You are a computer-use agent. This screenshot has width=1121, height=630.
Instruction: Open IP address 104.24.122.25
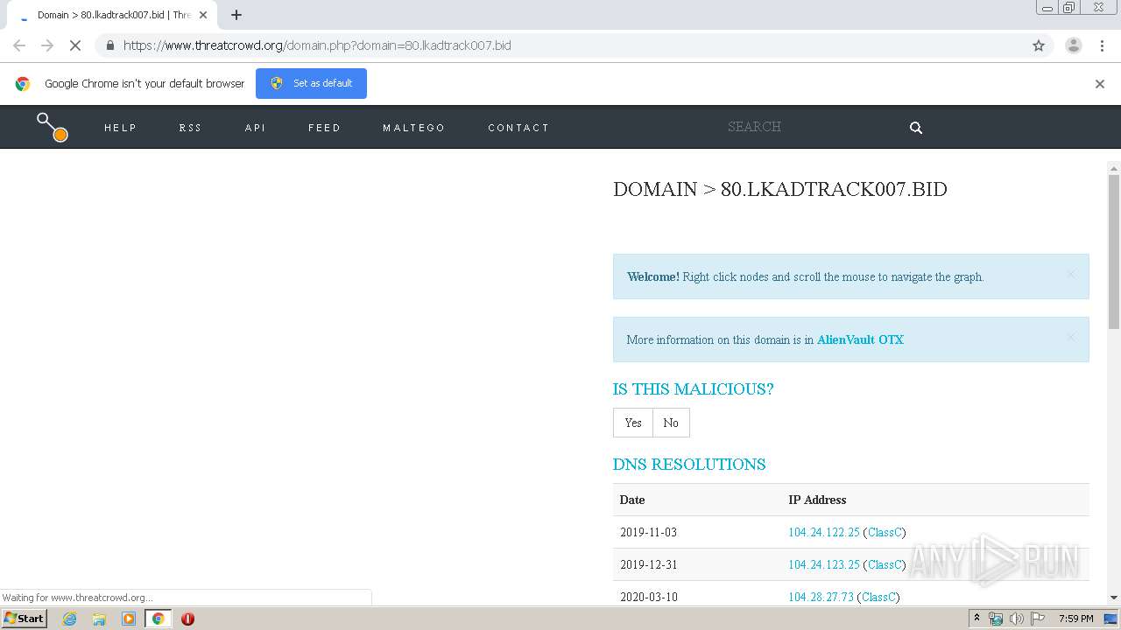tap(824, 532)
